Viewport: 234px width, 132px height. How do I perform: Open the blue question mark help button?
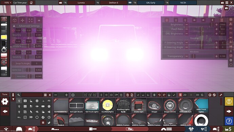coord(229,121)
